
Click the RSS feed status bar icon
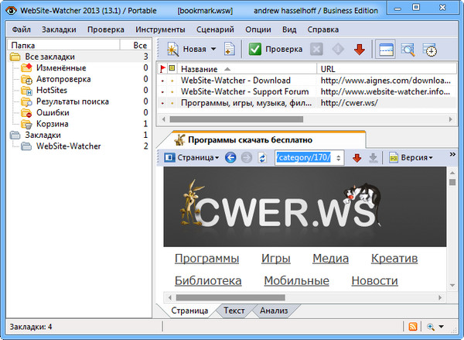pyautogui.click(x=413, y=327)
